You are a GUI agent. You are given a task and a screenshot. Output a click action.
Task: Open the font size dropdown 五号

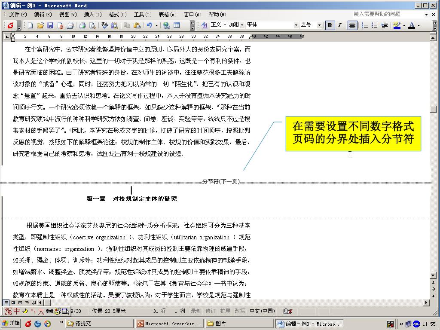319,25
